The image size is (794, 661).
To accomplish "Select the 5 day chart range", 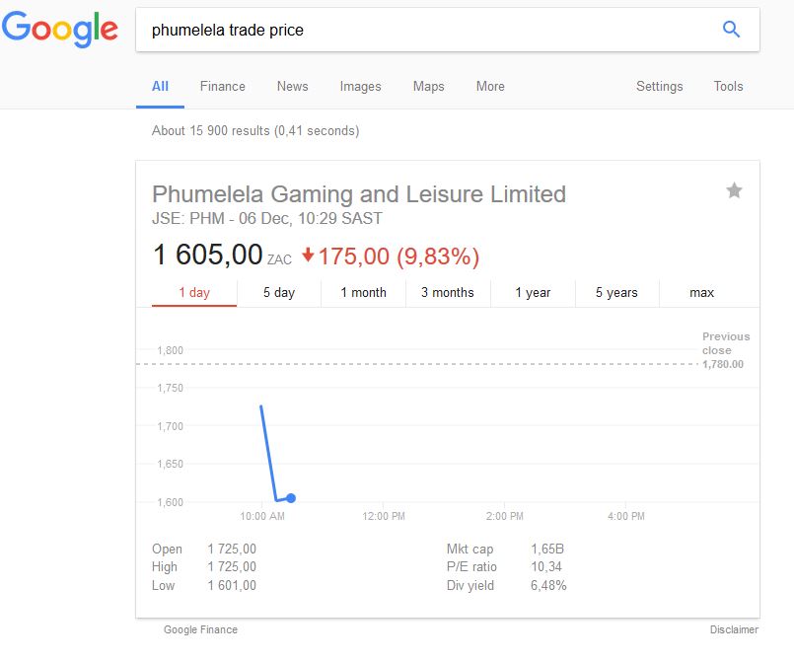I will 279,293.
